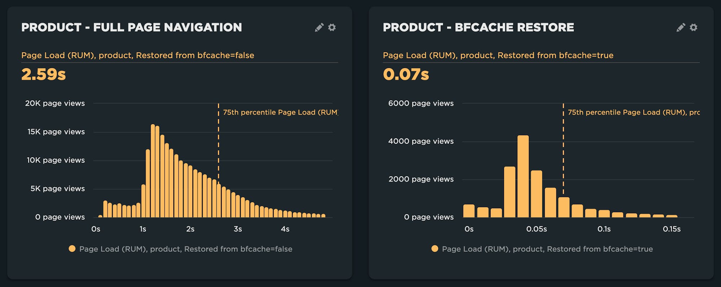
Task: Open gear settings for BFCache Restore chart
Action: click(x=694, y=28)
